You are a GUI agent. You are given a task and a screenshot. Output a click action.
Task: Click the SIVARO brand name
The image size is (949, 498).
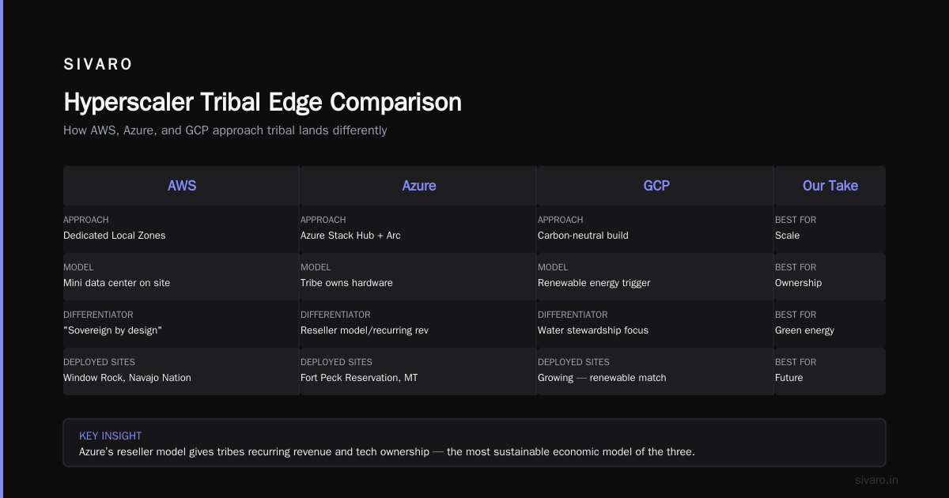point(98,65)
